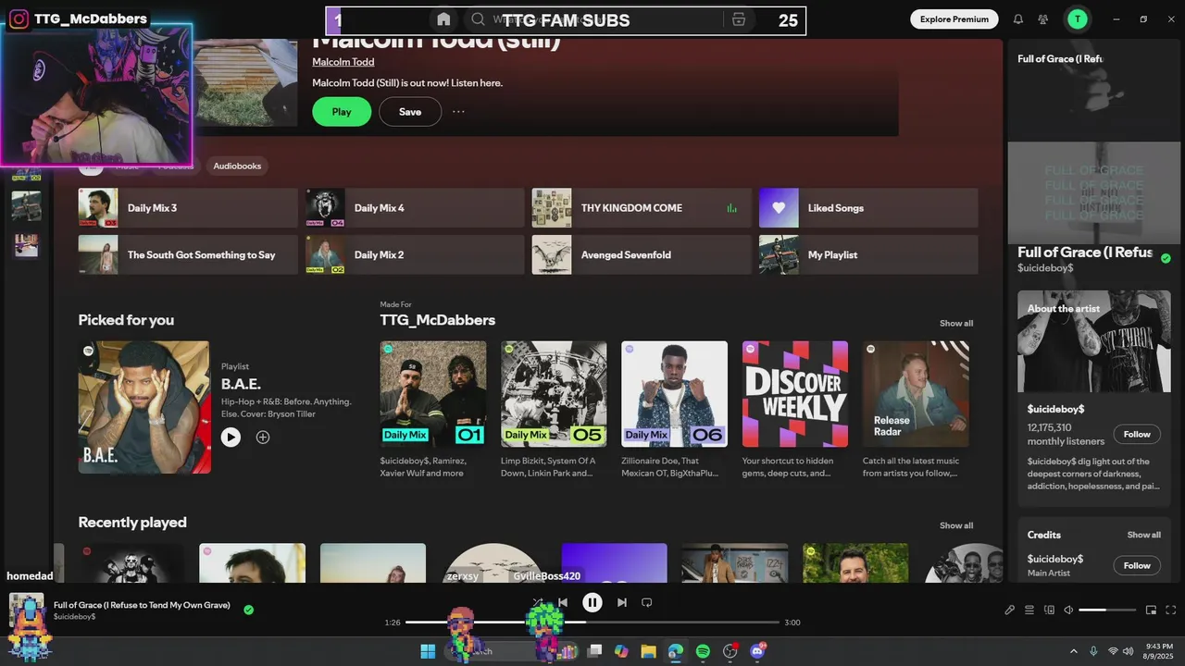Open Daily Mix 3 shortcut
The width and height of the screenshot is (1185, 666).
pyautogui.click(x=188, y=208)
